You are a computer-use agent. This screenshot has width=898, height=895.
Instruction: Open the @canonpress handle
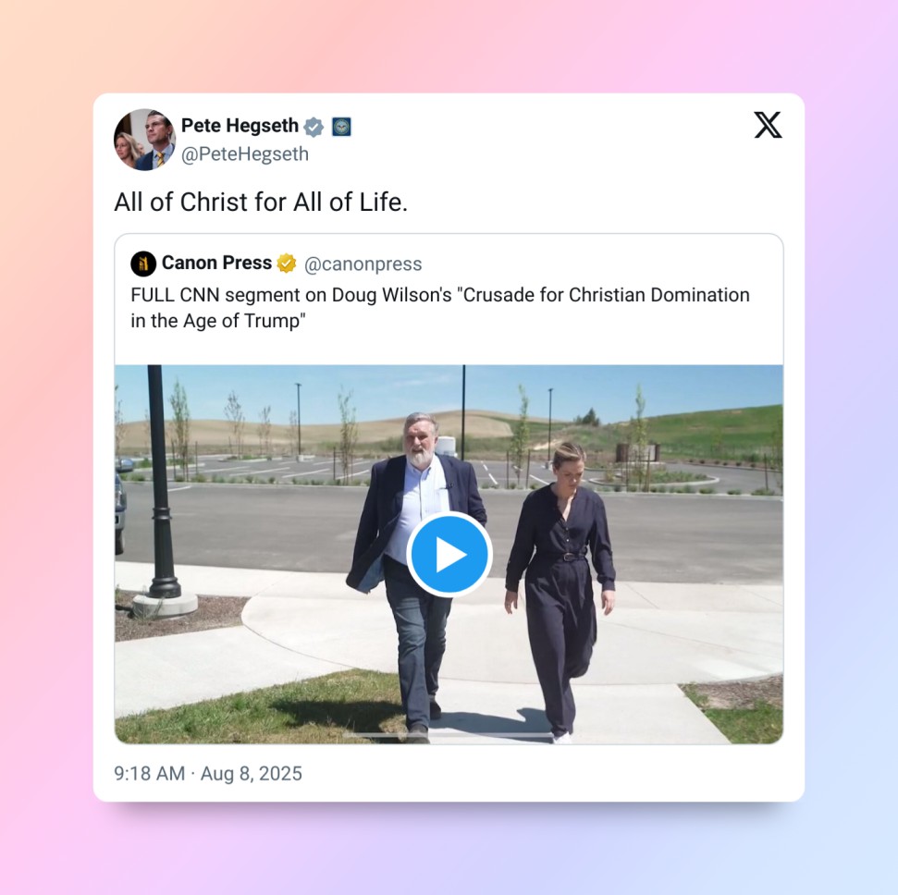pyautogui.click(x=363, y=264)
